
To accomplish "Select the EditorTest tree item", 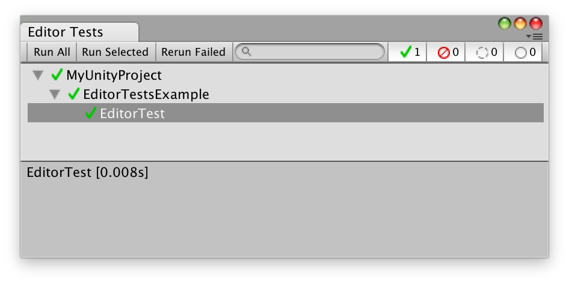I will 132,113.
